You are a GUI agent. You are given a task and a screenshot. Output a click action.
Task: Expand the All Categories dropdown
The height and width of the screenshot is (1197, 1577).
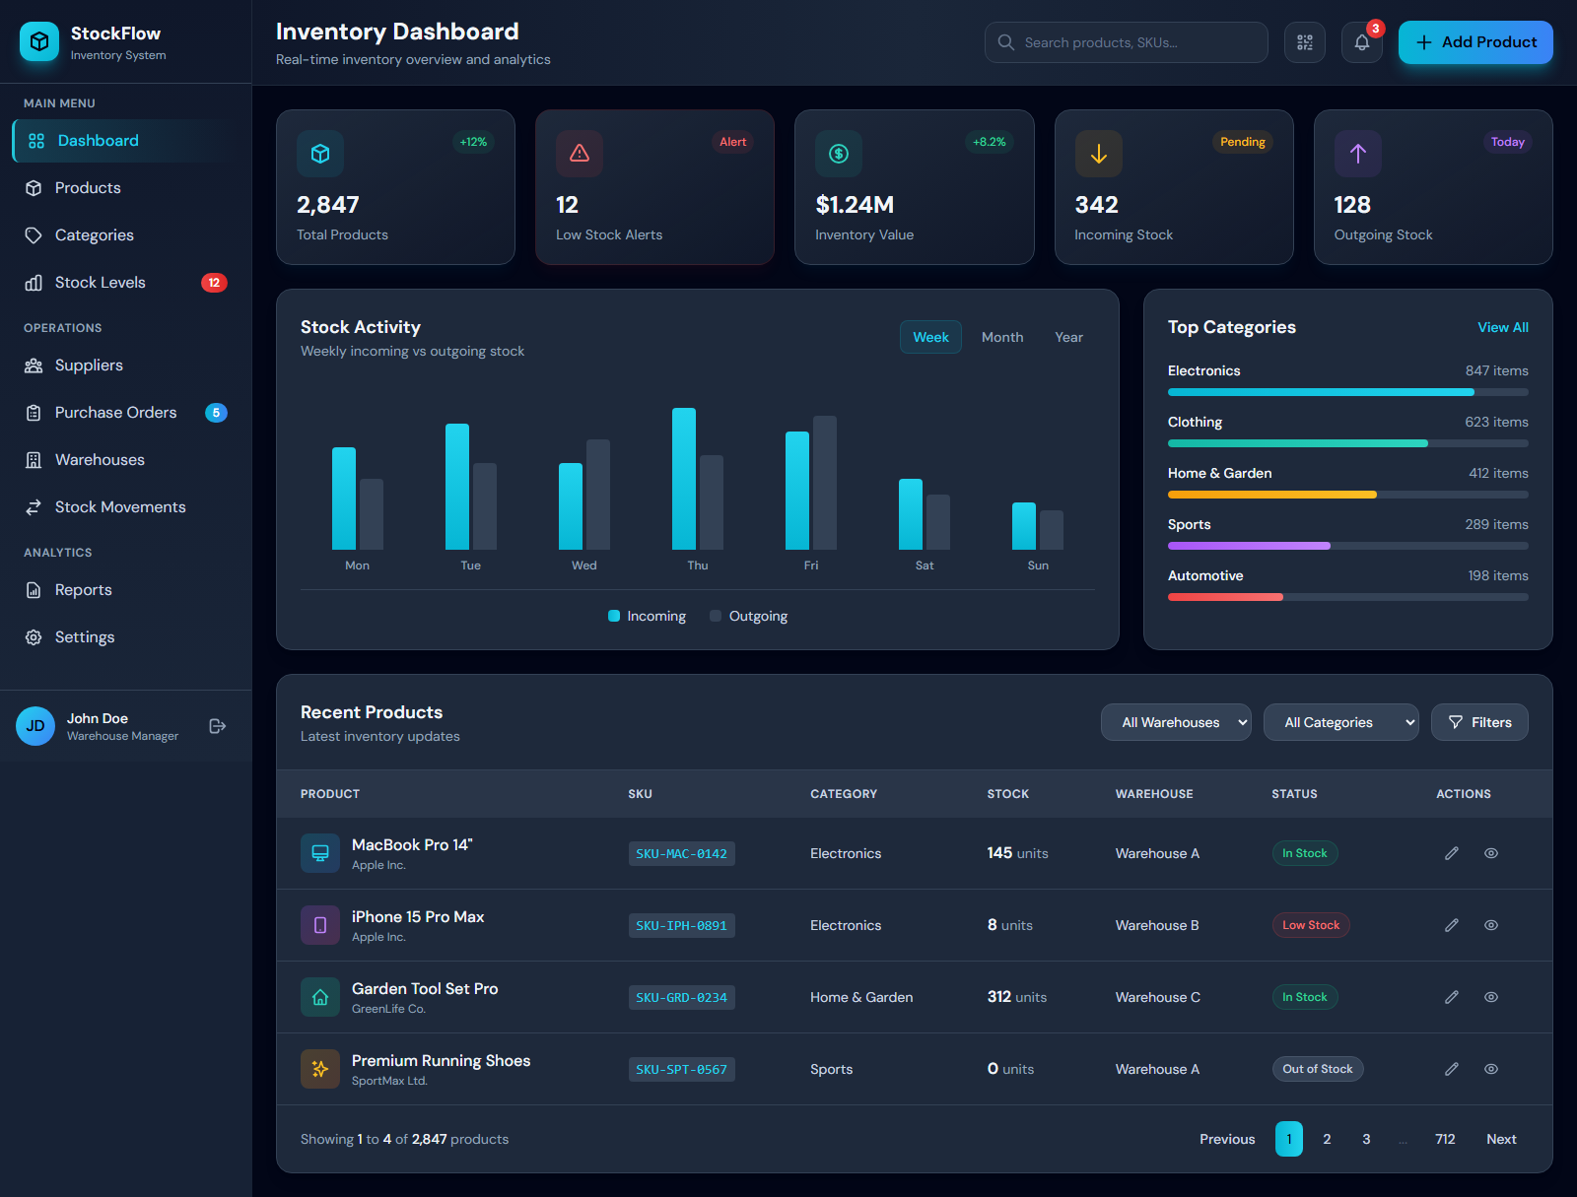point(1340,722)
